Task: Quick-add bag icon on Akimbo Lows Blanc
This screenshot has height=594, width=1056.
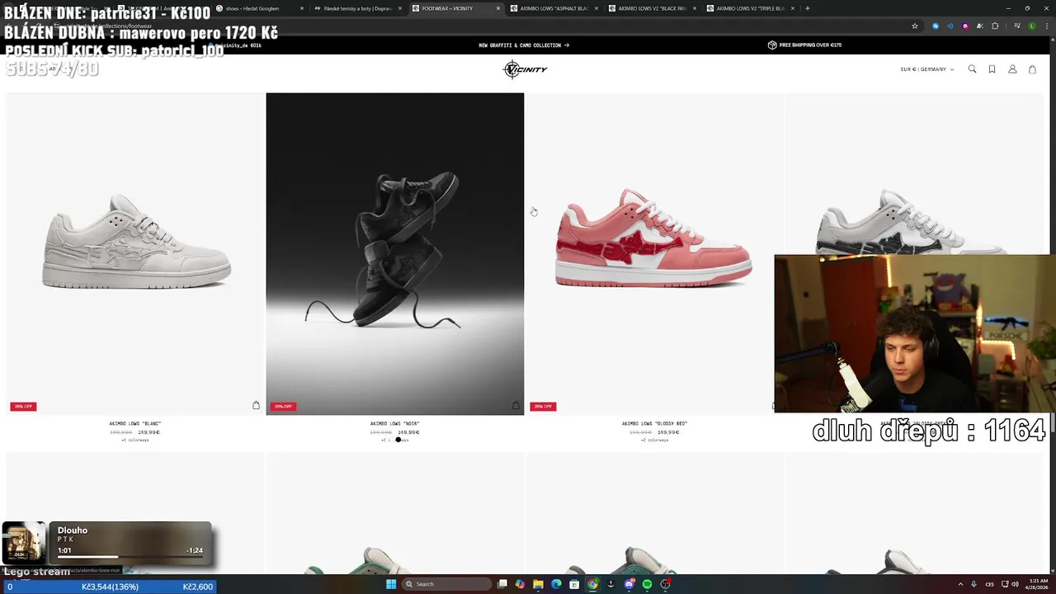Action: coord(256,405)
